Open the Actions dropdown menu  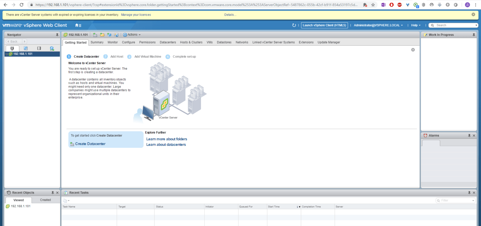coord(132,35)
